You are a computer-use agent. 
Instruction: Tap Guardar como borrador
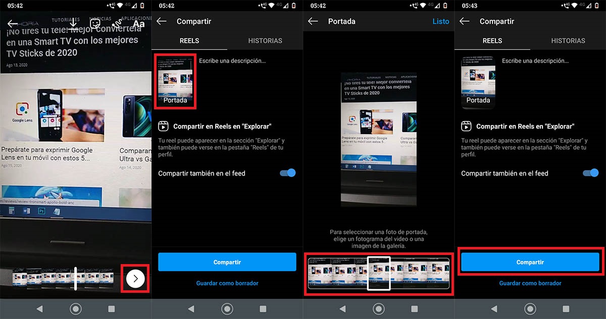tap(227, 283)
